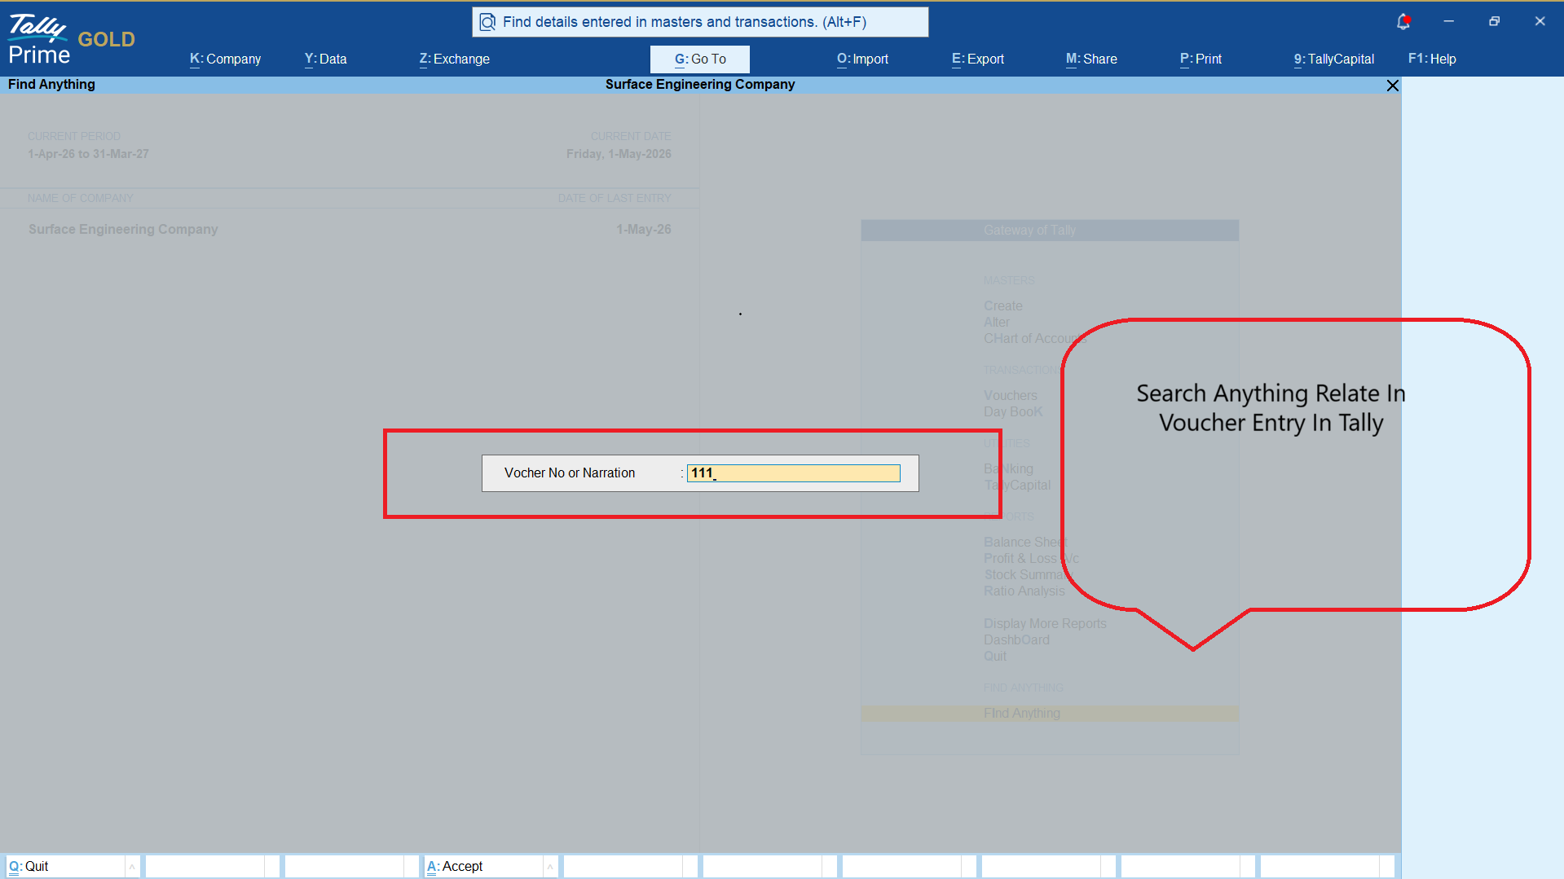Minimize the Tally Prime window
The width and height of the screenshot is (1564, 879).
1448,21
